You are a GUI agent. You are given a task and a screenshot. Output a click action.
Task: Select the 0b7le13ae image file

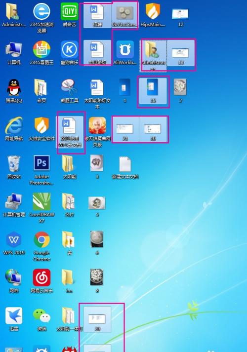point(125,15)
